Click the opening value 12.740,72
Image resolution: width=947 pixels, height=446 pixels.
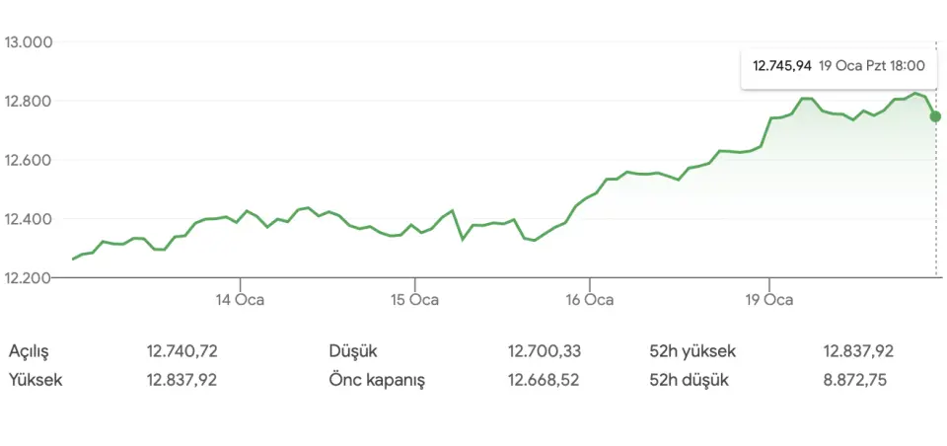tap(182, 351)
